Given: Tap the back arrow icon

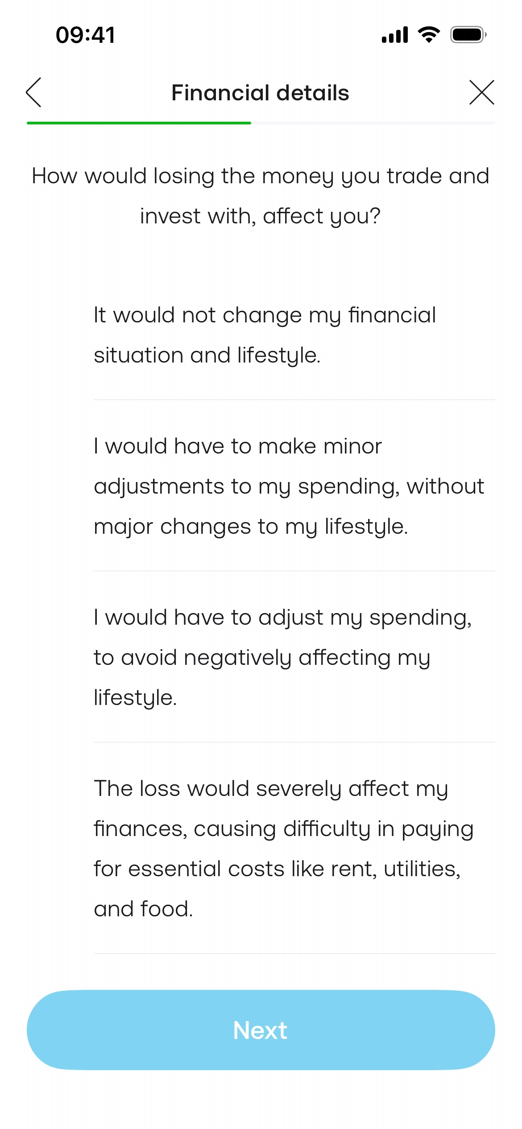Looking at the screenshot, I should 34,92.
